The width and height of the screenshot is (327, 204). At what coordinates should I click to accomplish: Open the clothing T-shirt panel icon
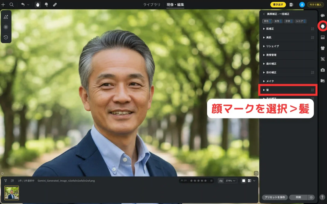click(323, 48)
